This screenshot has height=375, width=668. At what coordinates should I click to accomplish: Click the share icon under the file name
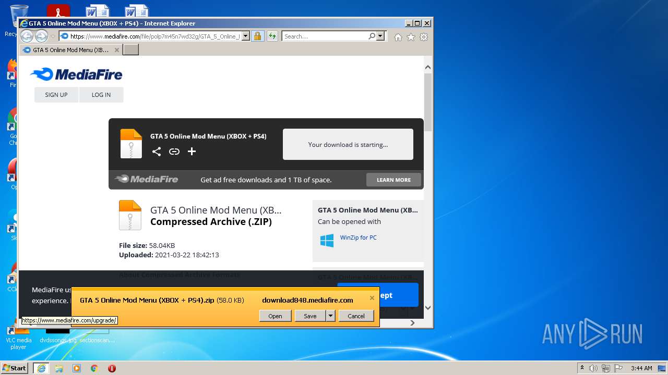pos(157,152)
